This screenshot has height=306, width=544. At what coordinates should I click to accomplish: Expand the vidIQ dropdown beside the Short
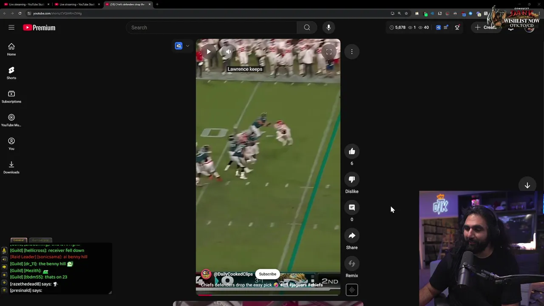pos(187,46)
